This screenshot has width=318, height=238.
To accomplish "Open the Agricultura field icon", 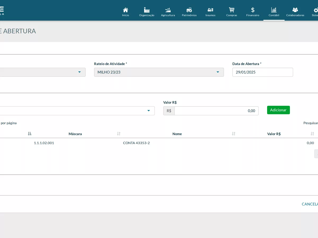I will [168, 10].
